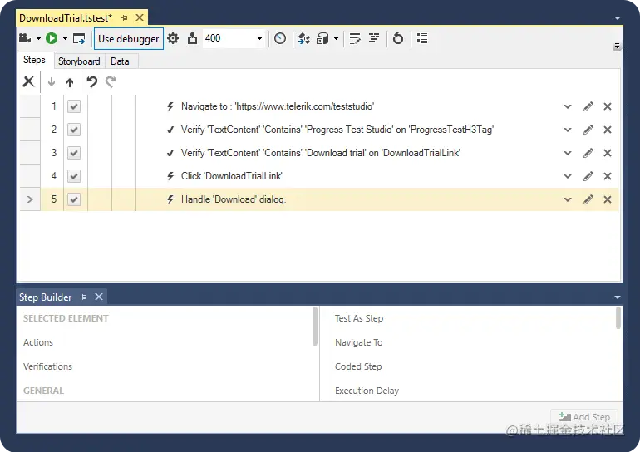Edit the Navigate to step with pencil

click(588, 106)
